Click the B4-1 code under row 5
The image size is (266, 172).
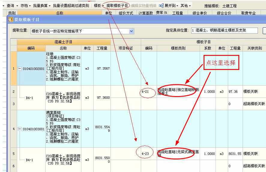tap(29, 160)
